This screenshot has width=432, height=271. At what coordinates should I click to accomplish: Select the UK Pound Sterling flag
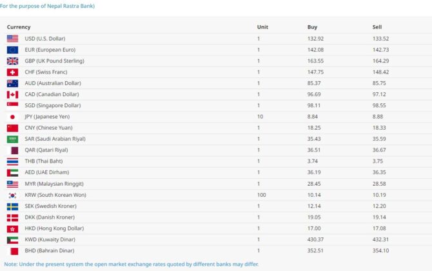coord(12,61)
